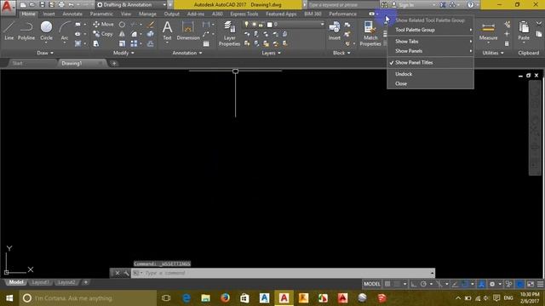Expand the Layers panel
The width and height of the screenshot is (545, 306).
[x=271, y=53]
